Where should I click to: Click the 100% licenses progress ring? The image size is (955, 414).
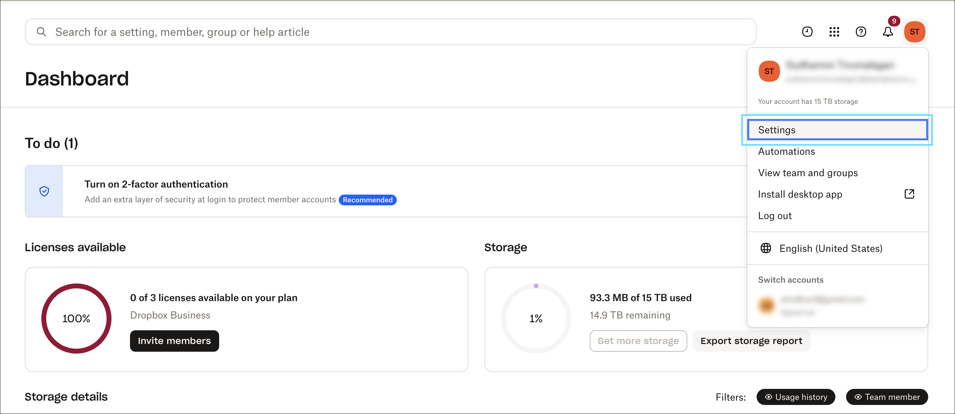76,319
